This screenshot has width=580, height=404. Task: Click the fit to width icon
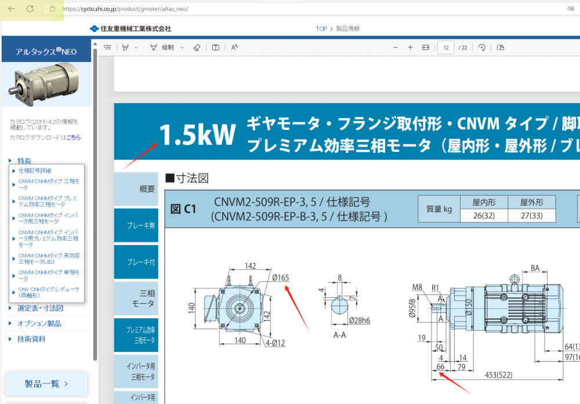[x=426, y=48]
